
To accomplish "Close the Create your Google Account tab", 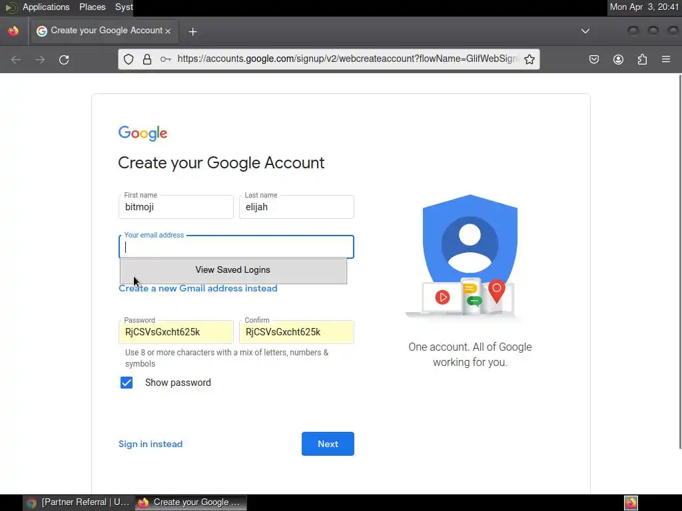I will pyautogui.click(x=168, y=31).
